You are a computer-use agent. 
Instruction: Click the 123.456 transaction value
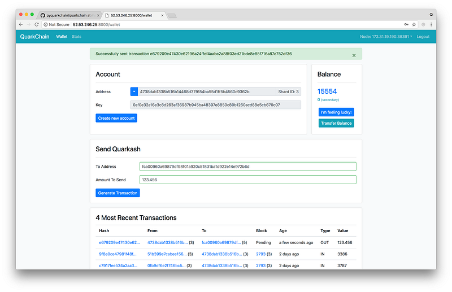pyautogui.click(x=345, y=243)
